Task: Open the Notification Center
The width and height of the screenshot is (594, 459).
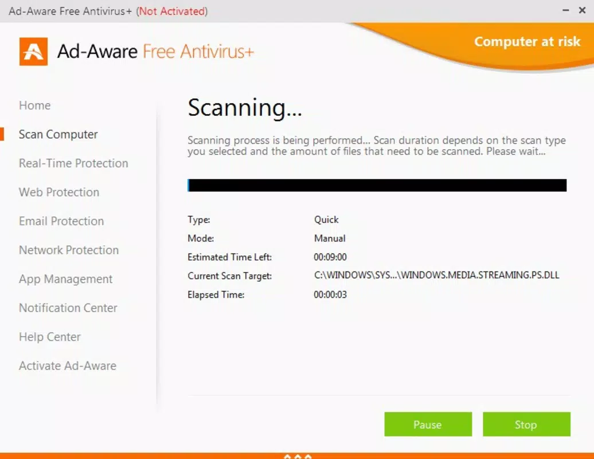Action: pyautogui.click(x=68, y=308)
